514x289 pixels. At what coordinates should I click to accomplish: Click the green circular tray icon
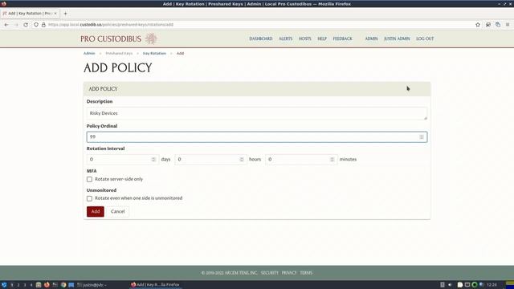[475, 285]
